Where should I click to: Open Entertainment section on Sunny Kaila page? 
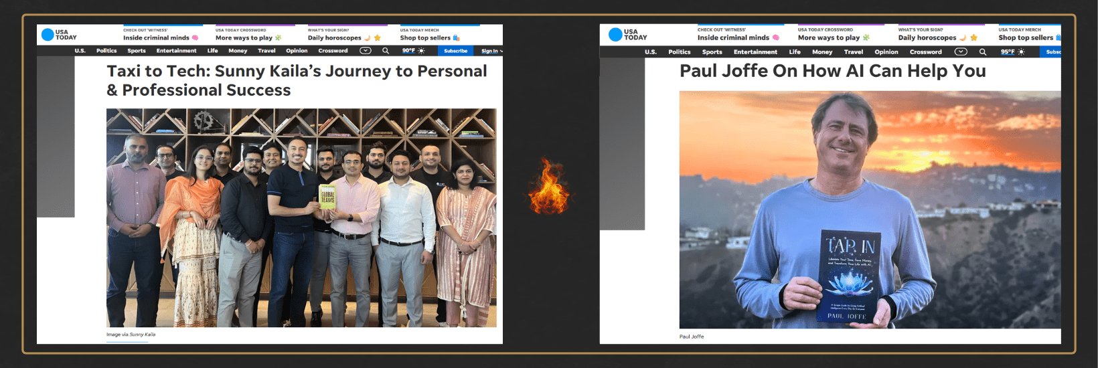[x=177, y=51]
